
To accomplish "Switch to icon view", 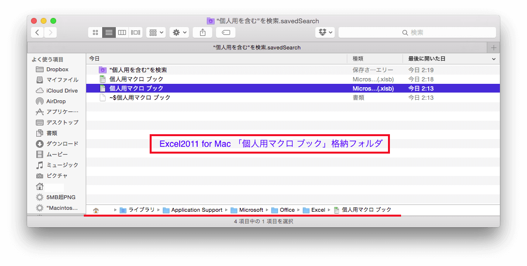I will (95, 32).
